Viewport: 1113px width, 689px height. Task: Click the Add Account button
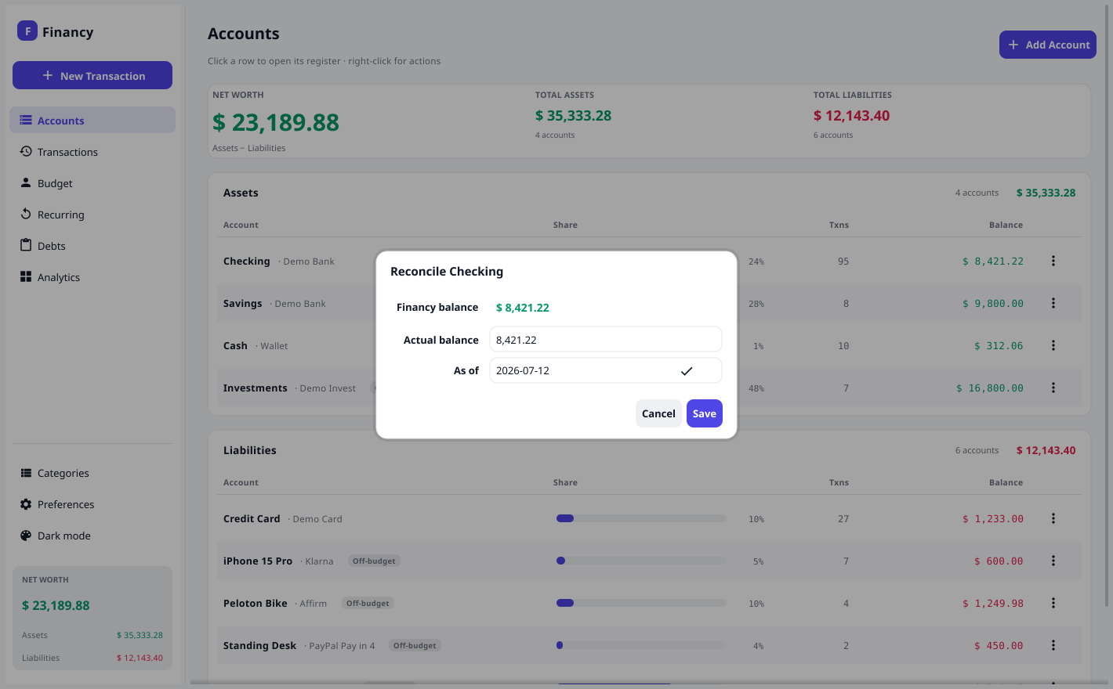(x=1048, y=45)
